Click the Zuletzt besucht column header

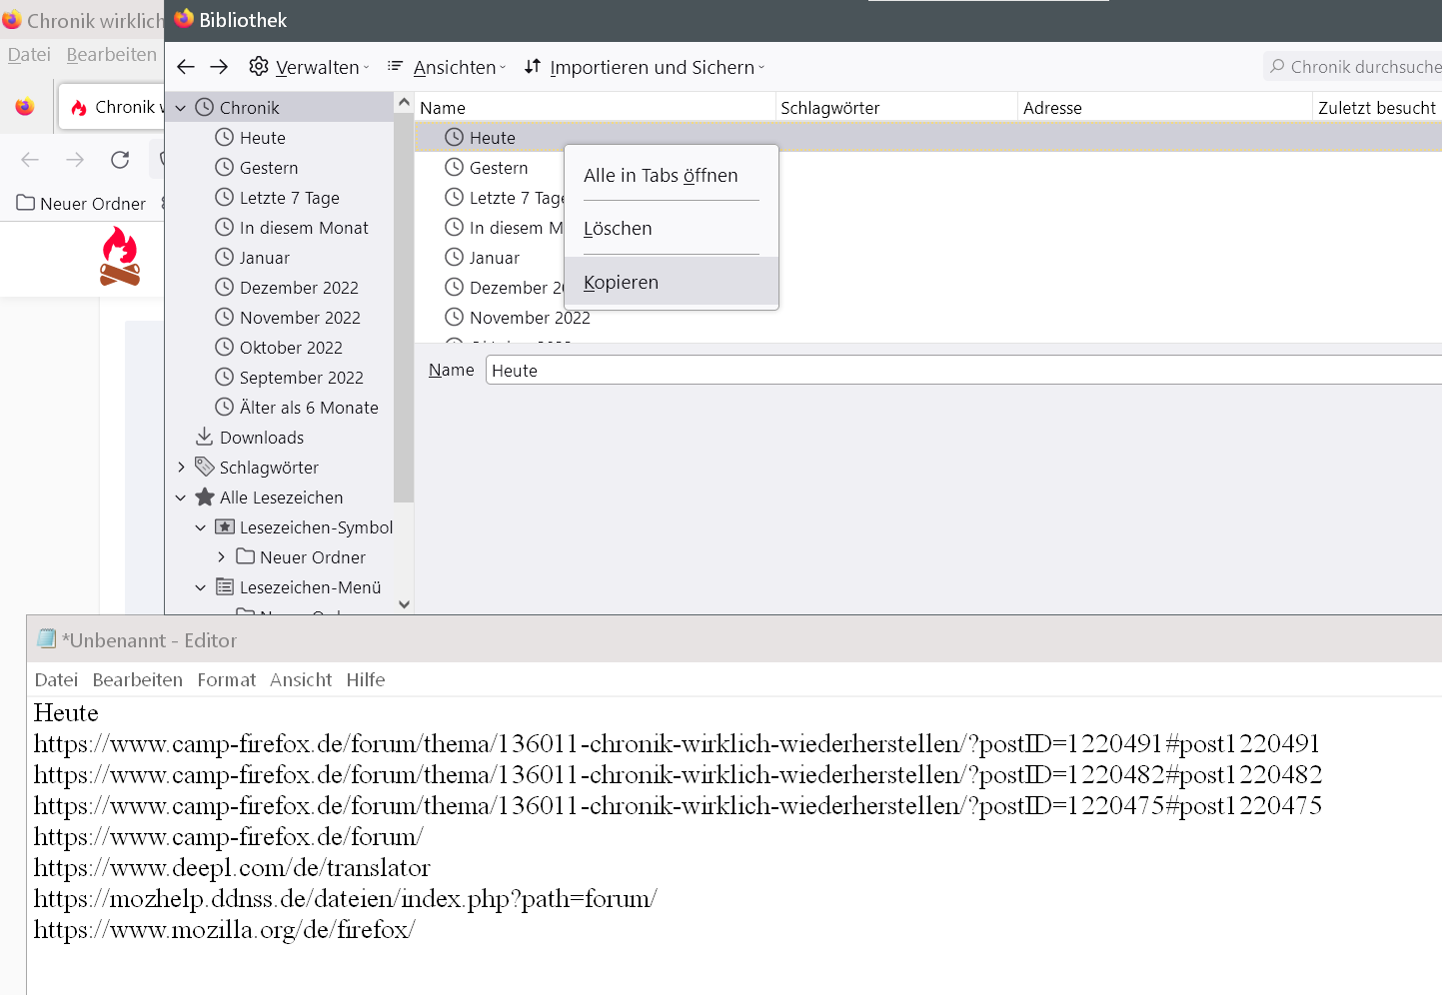point(1376,108)
